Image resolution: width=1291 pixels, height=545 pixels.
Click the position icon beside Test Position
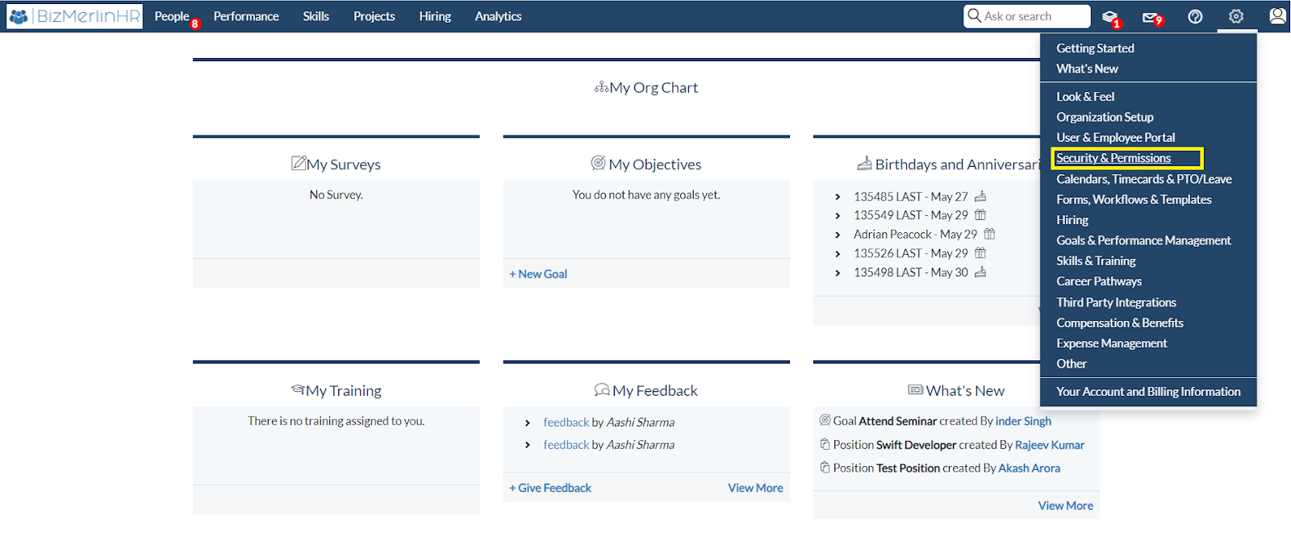click(825, 467)
